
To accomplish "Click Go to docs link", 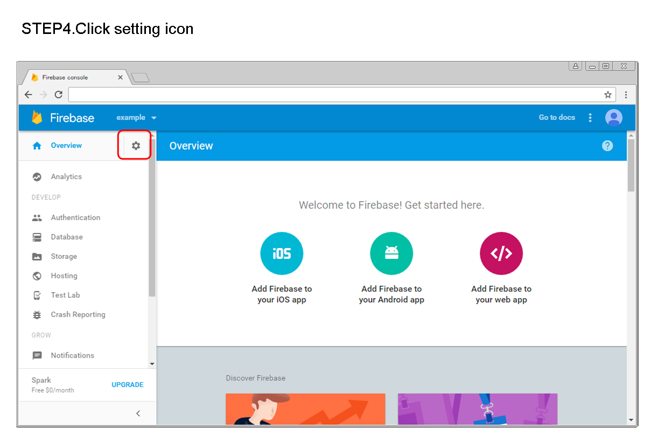I will click(x=557, y=118).
